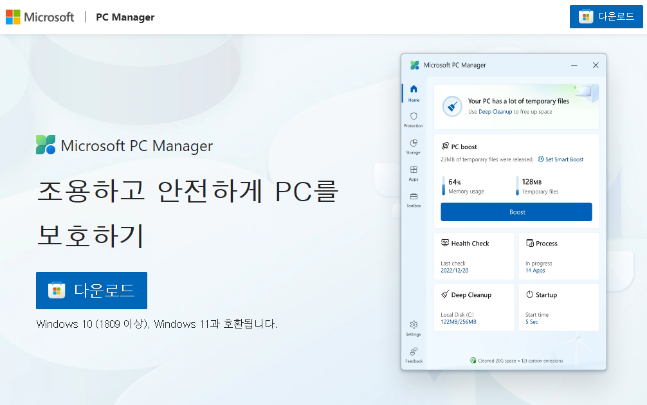Click the Windows compatibility note text
This screenshot has height=405, width=647.
click(x=157, y=324)
